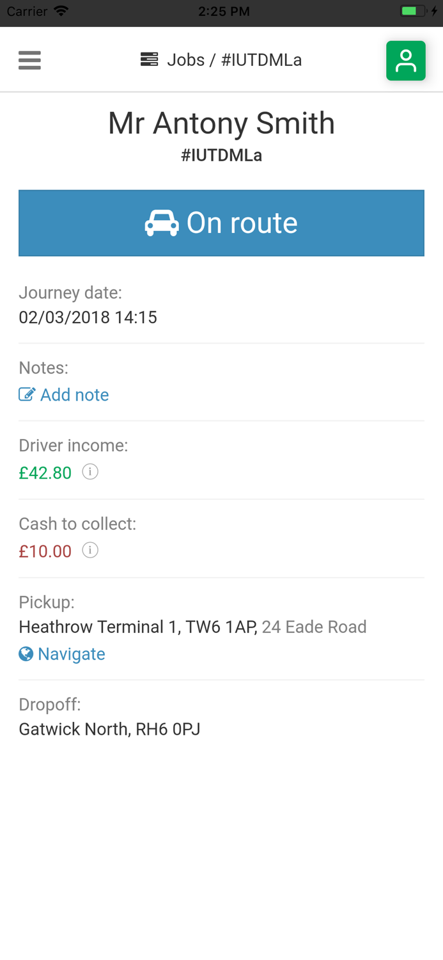Click the battery indicator in the status bar
443x960 pixels.
click(x=412, y=10)
